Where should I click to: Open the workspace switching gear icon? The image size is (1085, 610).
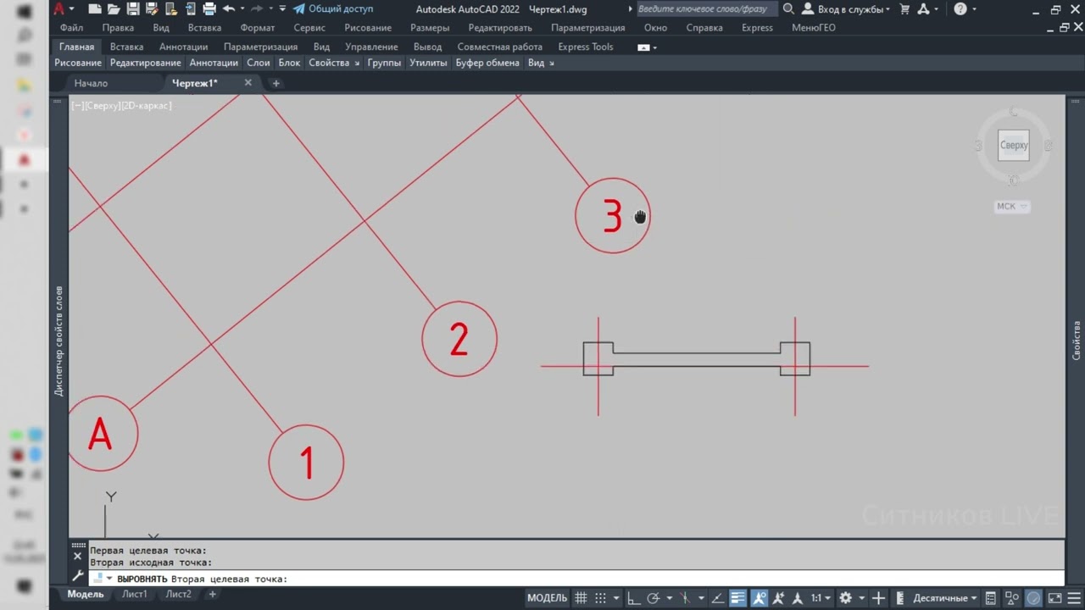pyautogui.click(x=846, y=598)
